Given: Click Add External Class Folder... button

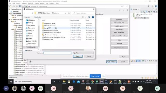Looking at the screenshot, I should pyautogui.click(x=119, y=36).
